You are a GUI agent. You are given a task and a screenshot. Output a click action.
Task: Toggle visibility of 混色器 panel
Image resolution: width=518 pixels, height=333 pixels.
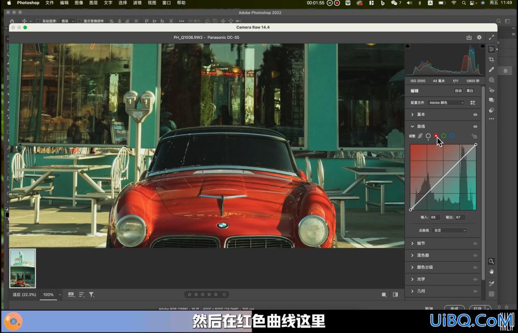coord(475,255)
